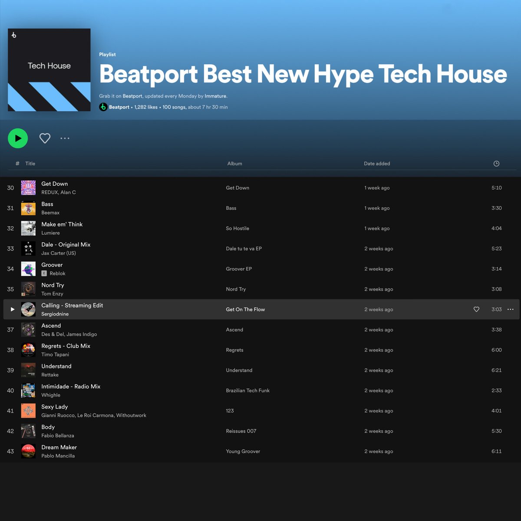
Task: Open the Bass track album art thumbnail
Action: point(28,208)
